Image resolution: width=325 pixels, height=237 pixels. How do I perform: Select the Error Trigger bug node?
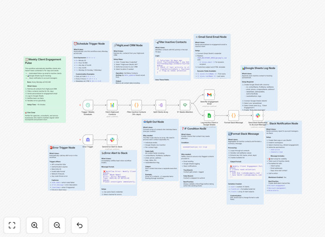88,140
